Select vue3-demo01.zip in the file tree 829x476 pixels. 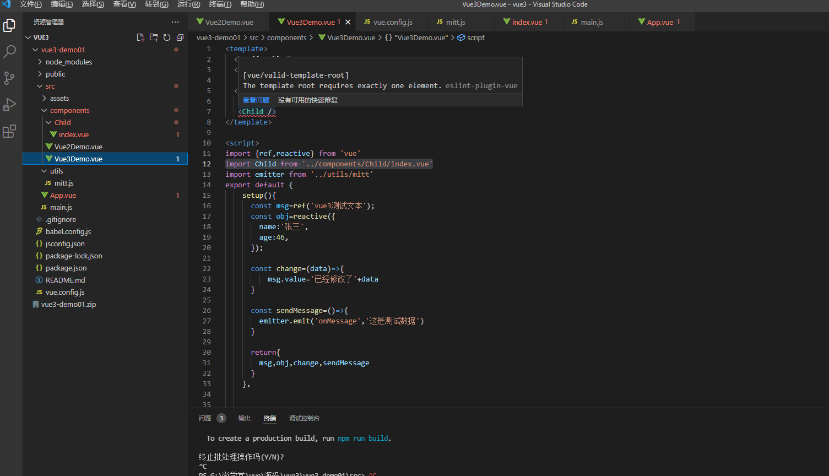point(68,304)
